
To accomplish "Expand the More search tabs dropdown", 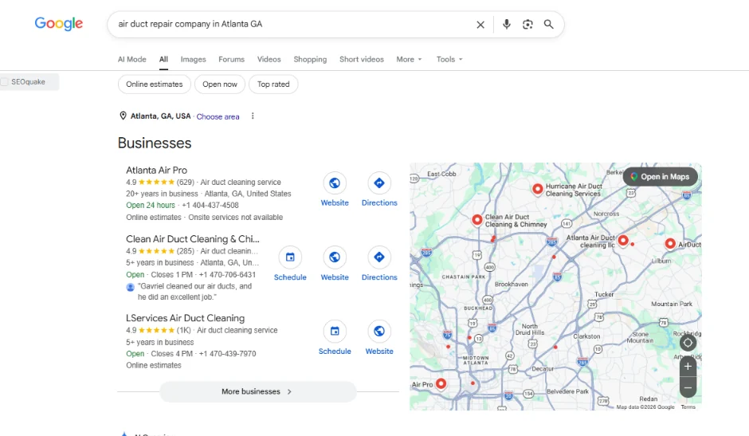I will 409,59.
